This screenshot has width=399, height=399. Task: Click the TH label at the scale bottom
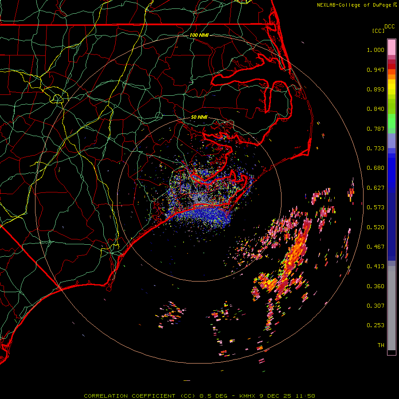(x=381, y=345)
